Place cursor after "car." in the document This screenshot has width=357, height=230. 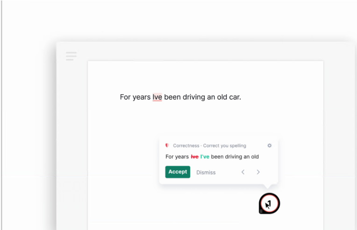242,98
